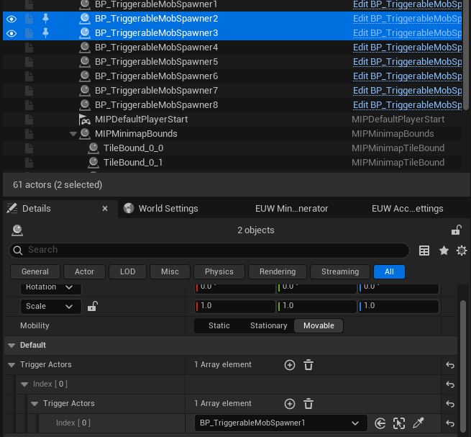Use selected actor for Index 0
471x437 pixels.
[x=380, y=423]
